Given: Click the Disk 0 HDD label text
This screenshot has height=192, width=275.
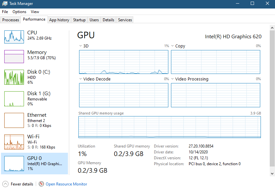Looking at the screenshot, I should [x=32, y=78].
